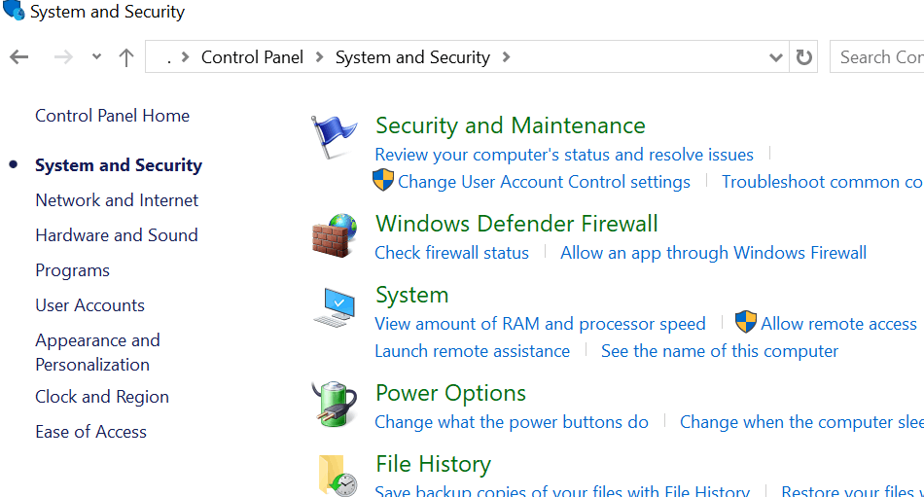This screenshot has width=924, height=497.
Task: Open the Programs category
Action: (73, 270)
